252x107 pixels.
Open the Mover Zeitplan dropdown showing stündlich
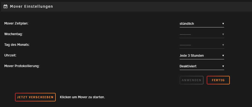tap(202, 24)
